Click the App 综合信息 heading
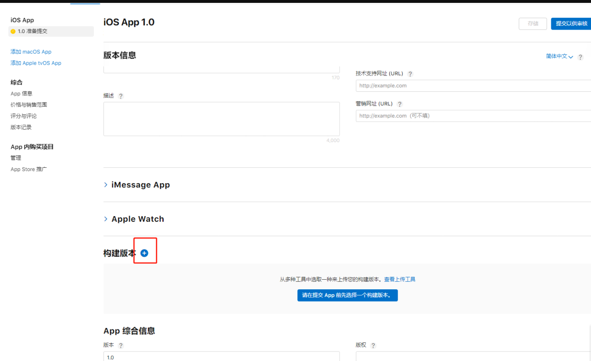The height and width of the screenshot is (361, 591). (129, 331)
